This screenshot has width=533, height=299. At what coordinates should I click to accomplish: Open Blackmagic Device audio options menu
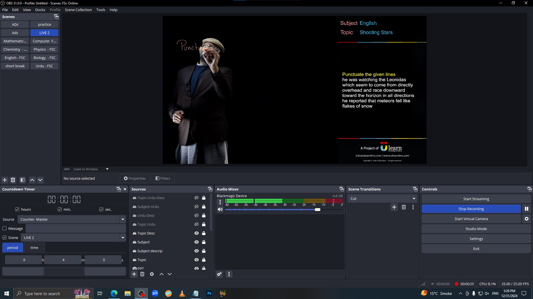pos(220,202)
